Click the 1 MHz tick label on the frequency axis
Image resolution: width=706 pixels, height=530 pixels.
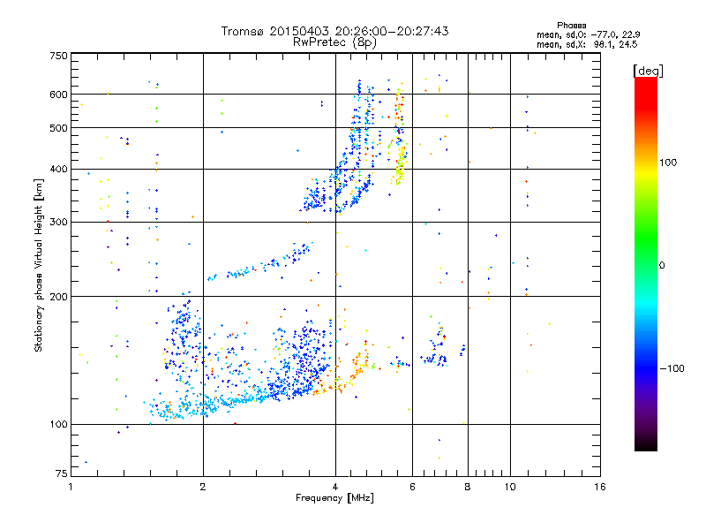pyautogui.click(x=71, y=487)
